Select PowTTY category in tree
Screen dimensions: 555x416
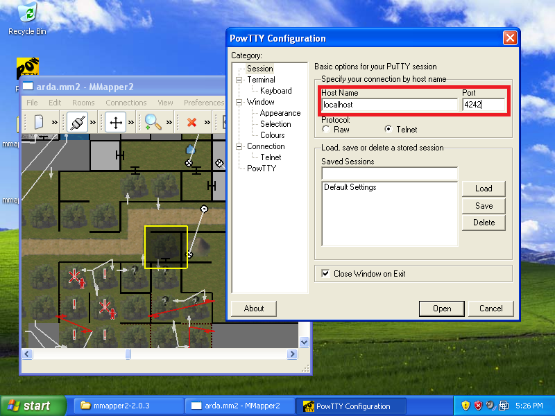pyautogui.click(x=262, y=168)
